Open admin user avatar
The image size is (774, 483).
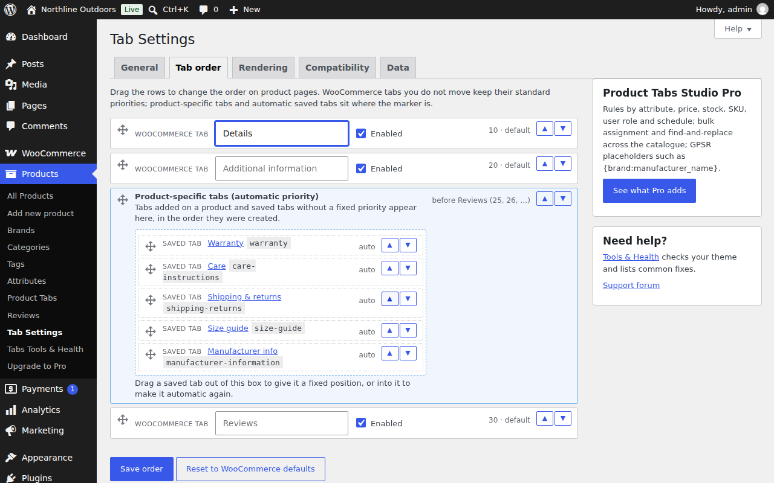pos(763,9)
